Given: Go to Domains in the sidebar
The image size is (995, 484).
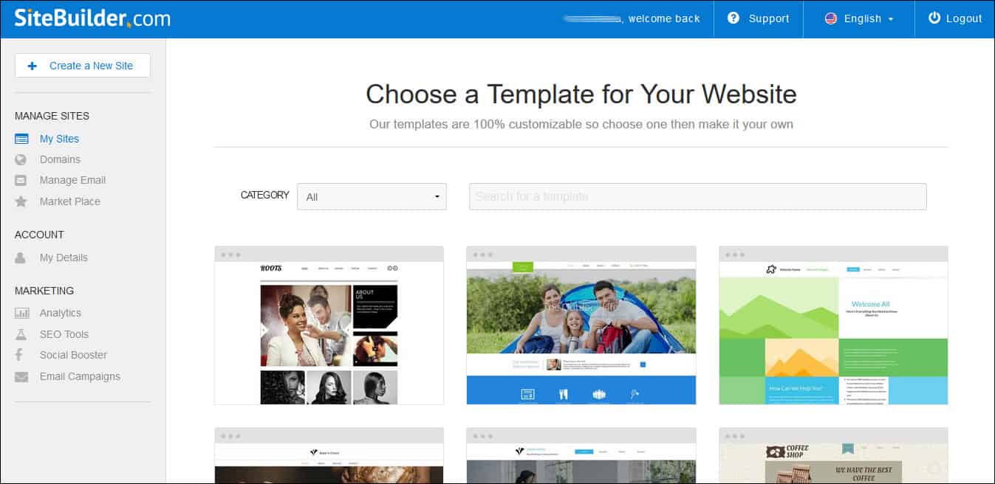Looking at the screenshot, I should [60, 159].
